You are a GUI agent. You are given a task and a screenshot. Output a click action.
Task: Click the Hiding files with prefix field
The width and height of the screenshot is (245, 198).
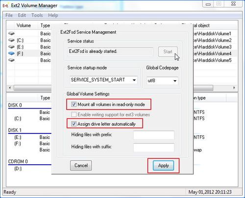click(154, 135)
